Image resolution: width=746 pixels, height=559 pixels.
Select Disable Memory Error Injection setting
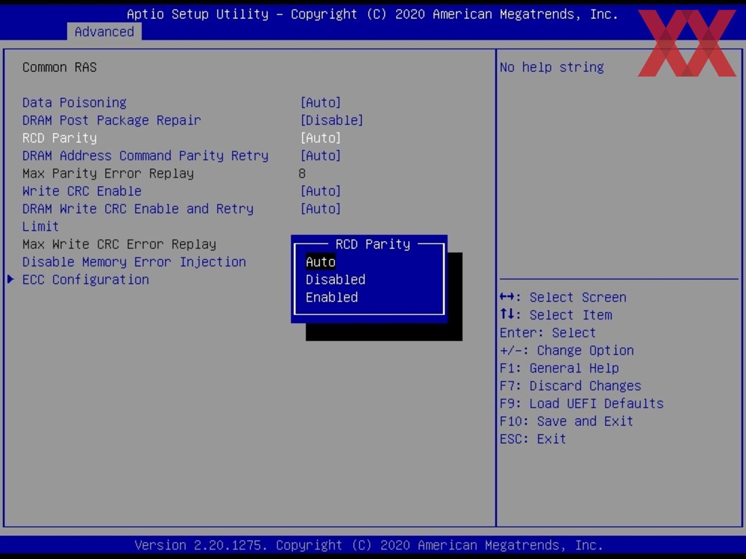(x=134, y=262)
